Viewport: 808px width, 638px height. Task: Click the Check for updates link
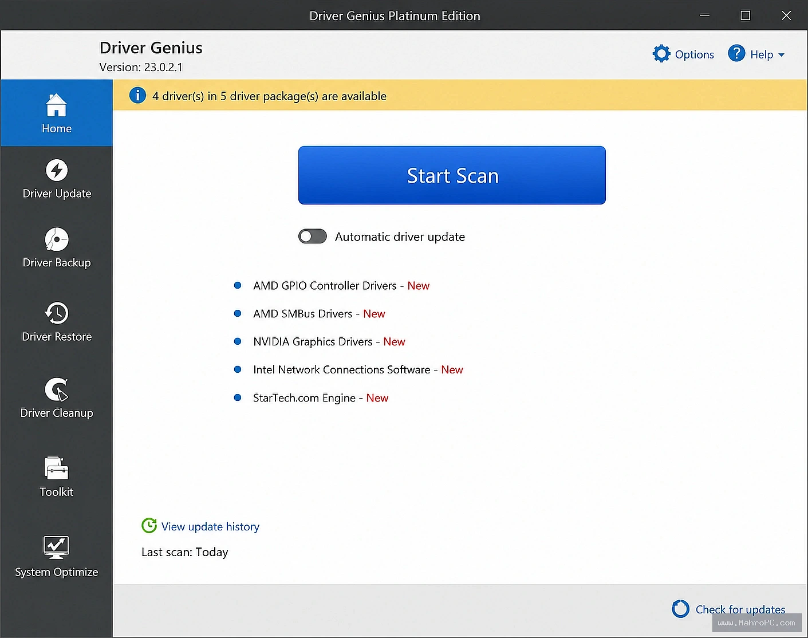[740, 609]
